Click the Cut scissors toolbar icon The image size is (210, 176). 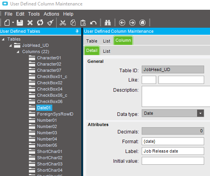pos(63,23)
